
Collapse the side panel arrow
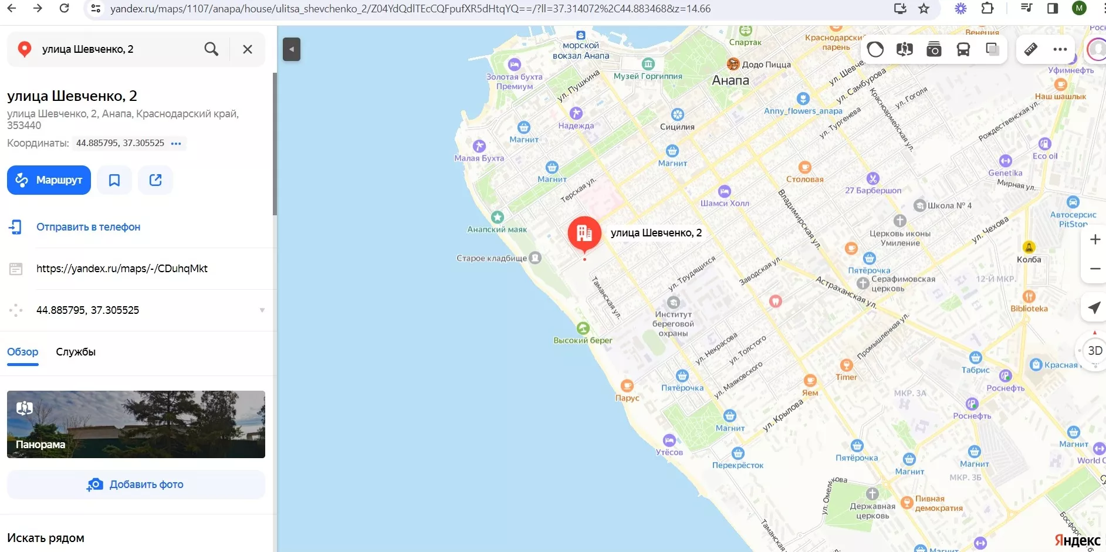(x=292, y=49)
